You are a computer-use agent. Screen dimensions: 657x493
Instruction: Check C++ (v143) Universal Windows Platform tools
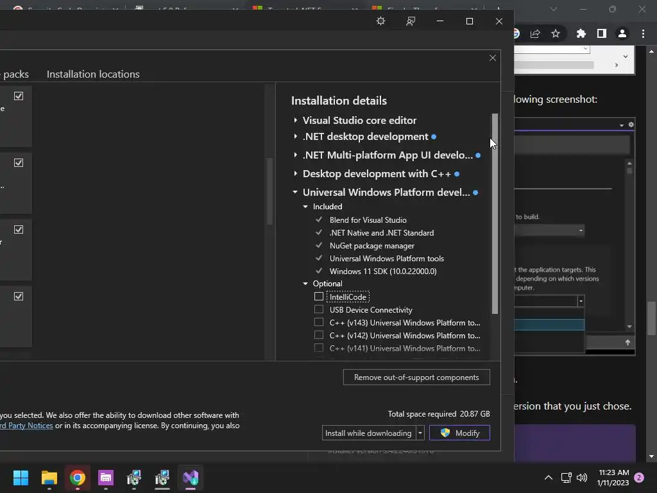tap(319, 322)
